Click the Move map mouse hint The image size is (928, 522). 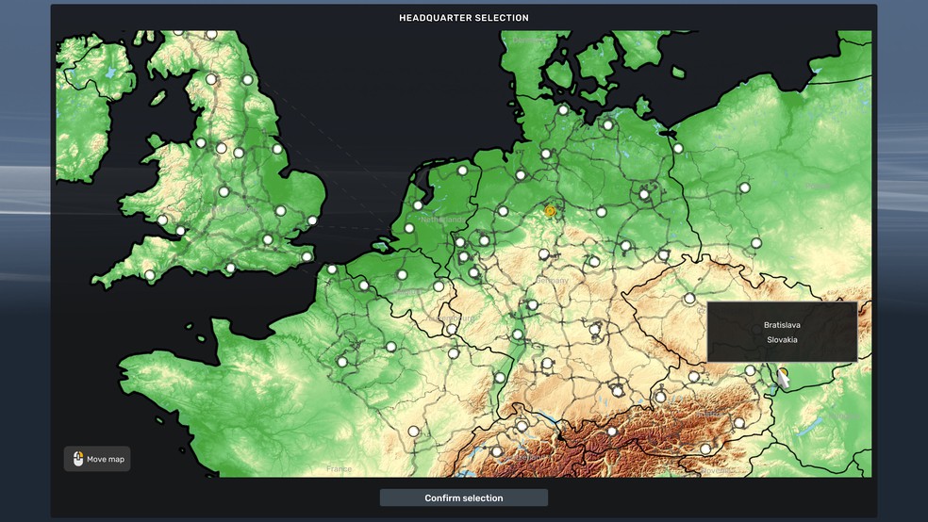97,459
